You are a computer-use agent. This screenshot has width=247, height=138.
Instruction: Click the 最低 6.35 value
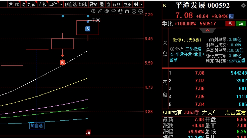(241, 132)
